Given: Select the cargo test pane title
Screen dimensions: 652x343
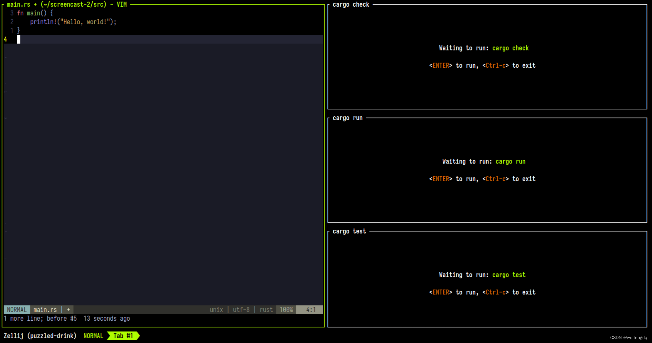Looking at the screenshot, I should click(x=349, y=231).
